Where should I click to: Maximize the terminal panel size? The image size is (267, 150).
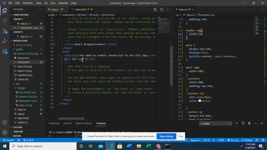point(256,123)
